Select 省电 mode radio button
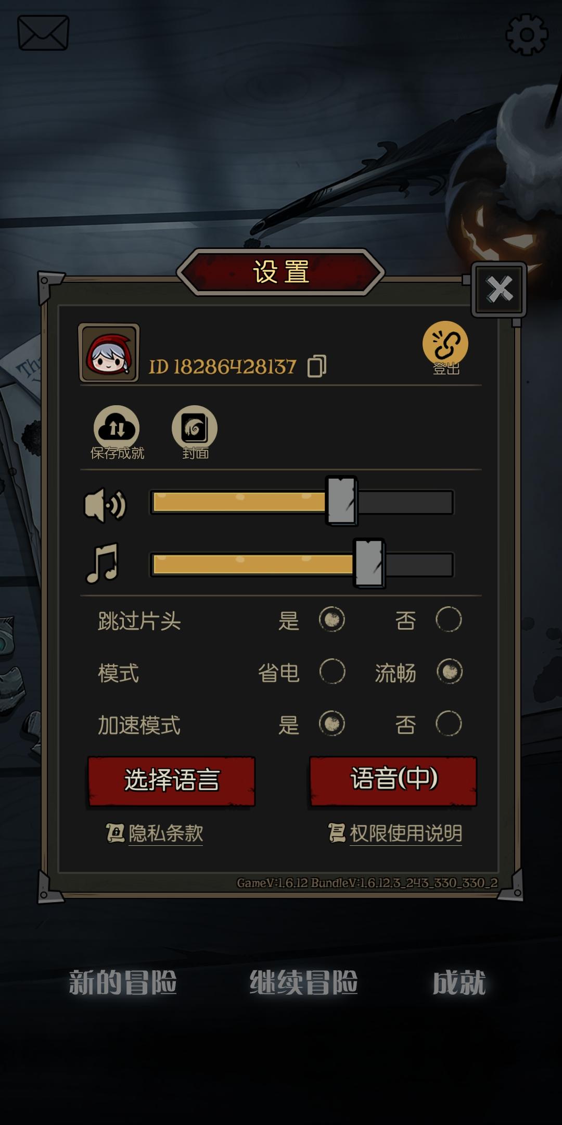The height and width of the screenshot is (1125, 562). 332,671
